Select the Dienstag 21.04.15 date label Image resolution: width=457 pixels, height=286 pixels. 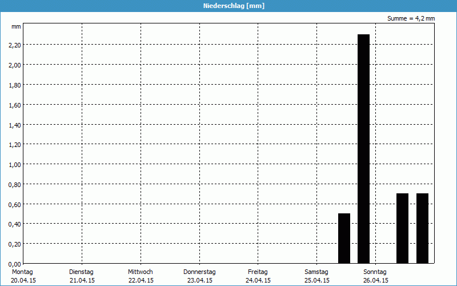pos(81,276)
